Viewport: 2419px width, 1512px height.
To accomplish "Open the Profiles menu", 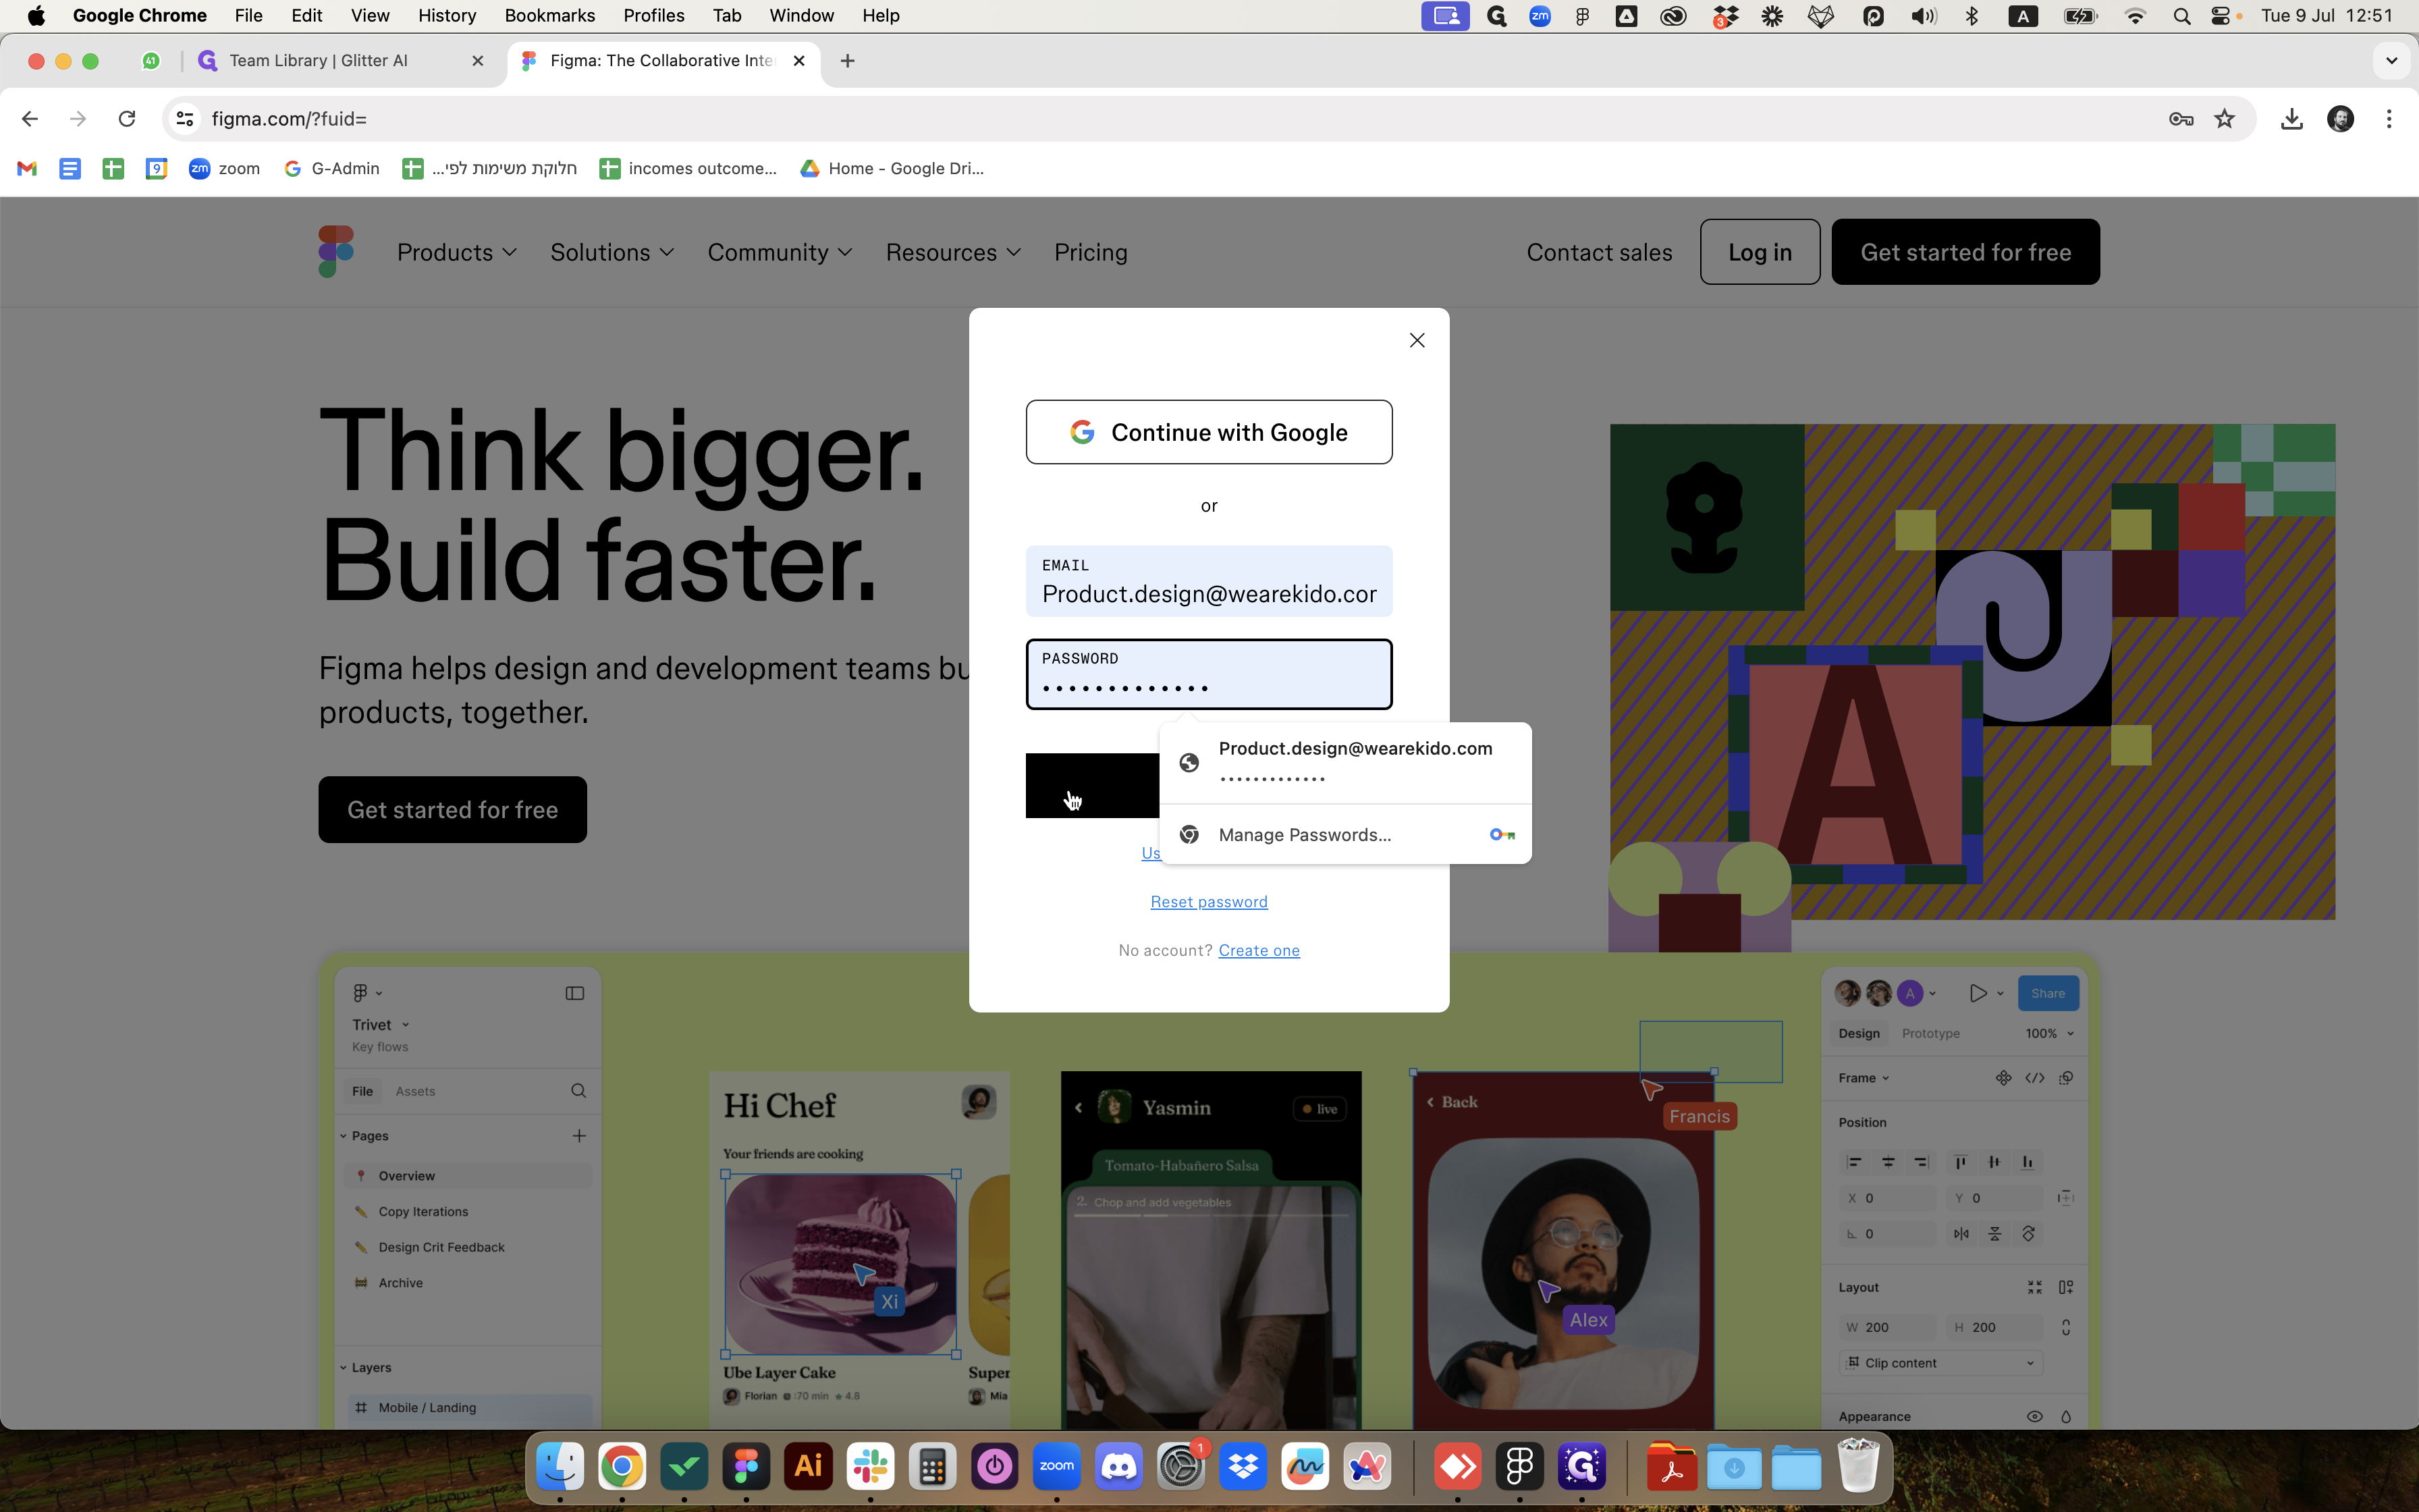I will (654, 16).
